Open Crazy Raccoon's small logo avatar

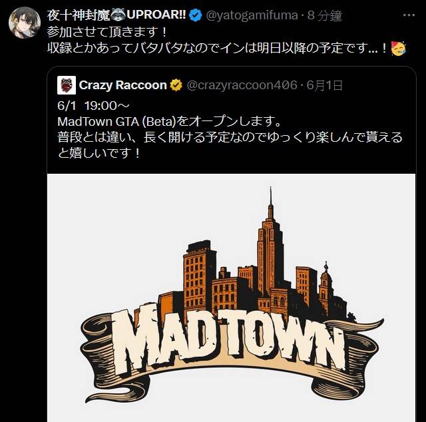[67, 85]
